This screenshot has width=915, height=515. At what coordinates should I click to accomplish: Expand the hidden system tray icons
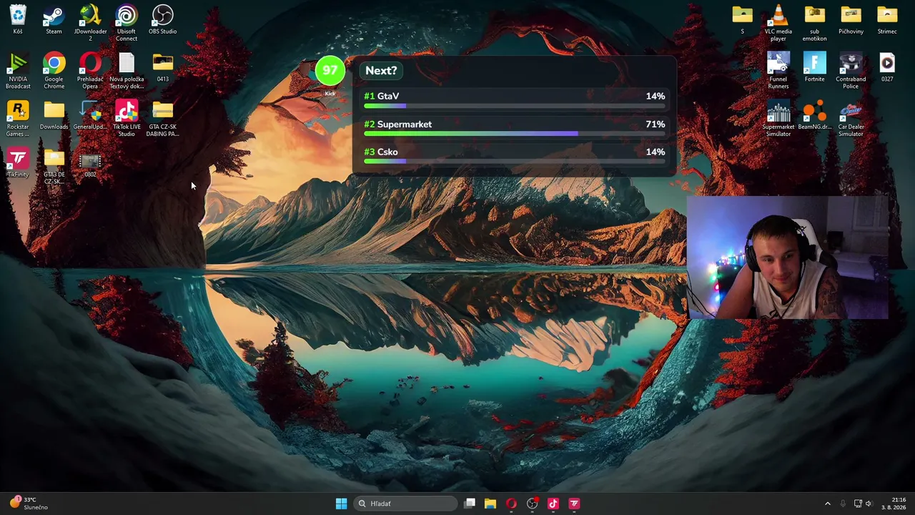(x=828, y=504)
